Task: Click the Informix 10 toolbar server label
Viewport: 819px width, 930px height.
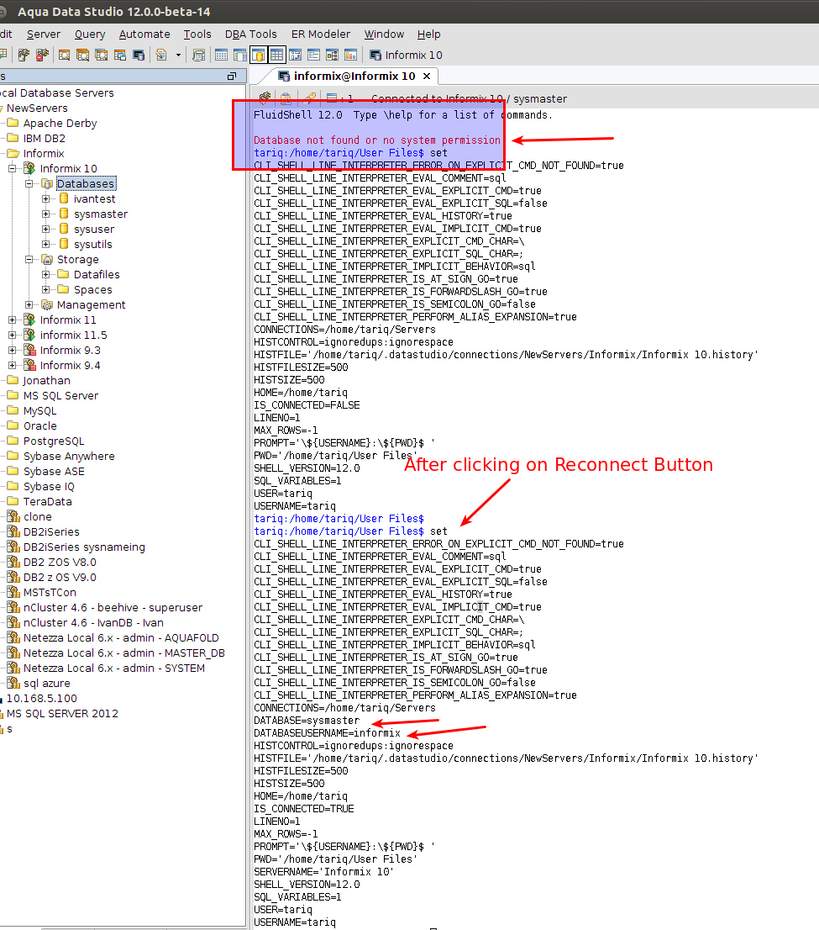Action: pos(407,55)
